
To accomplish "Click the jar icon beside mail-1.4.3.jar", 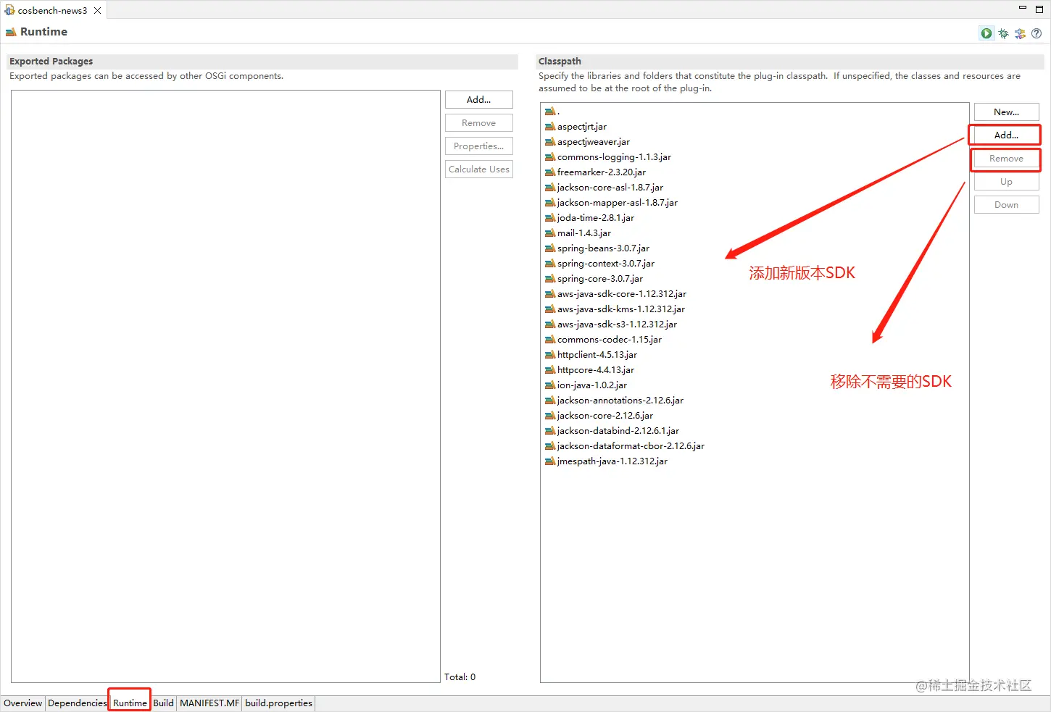I will click(x=550, y=233).
